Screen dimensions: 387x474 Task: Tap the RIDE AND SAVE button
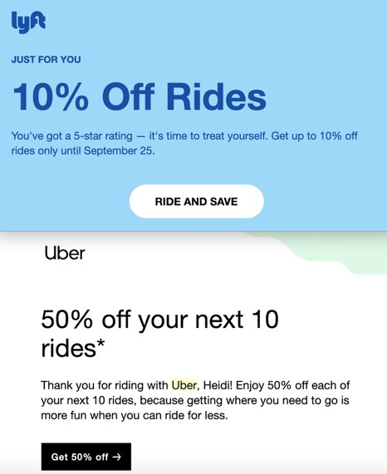pyautogui.click(x=197, y=202)
